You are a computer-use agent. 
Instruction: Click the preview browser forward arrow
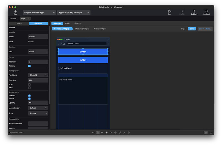click(61, 44)
